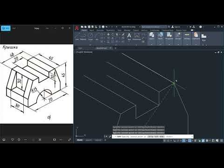The height and width of the screenshot is (168, 224).
Task: Expand the Annotation panel dropdown arrow
Action: click(x=136, y=45)
